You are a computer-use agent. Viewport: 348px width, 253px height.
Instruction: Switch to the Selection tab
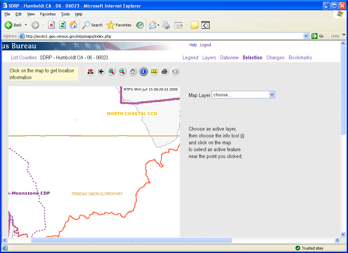pos(252,58)
